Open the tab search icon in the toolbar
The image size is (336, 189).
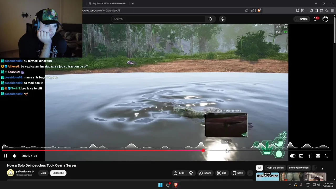(303, 10)
